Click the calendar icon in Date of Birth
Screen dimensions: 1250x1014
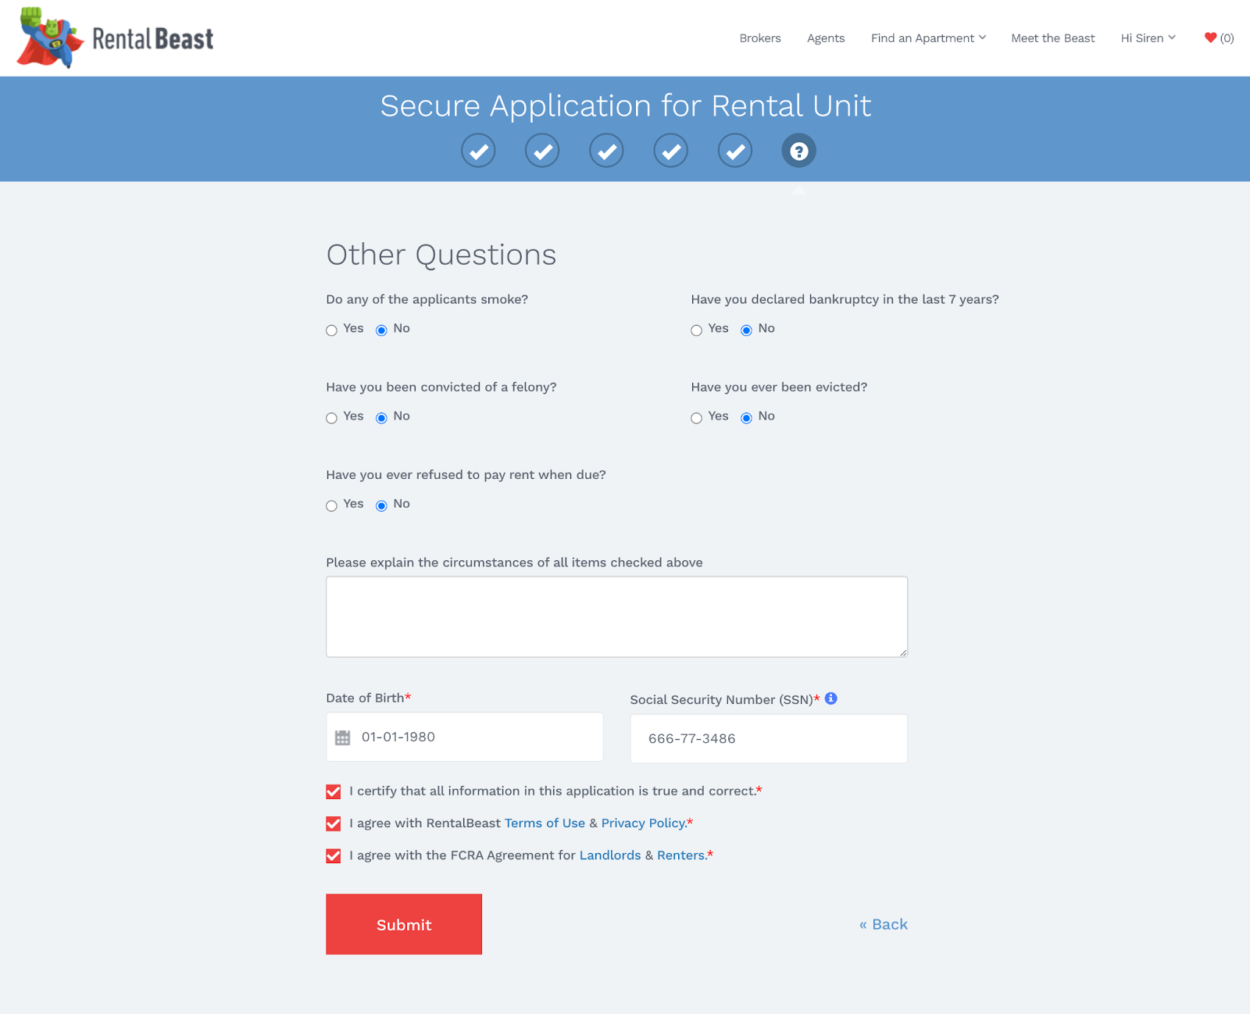(342, 737)
